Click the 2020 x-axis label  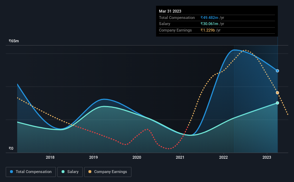point(137,157)
